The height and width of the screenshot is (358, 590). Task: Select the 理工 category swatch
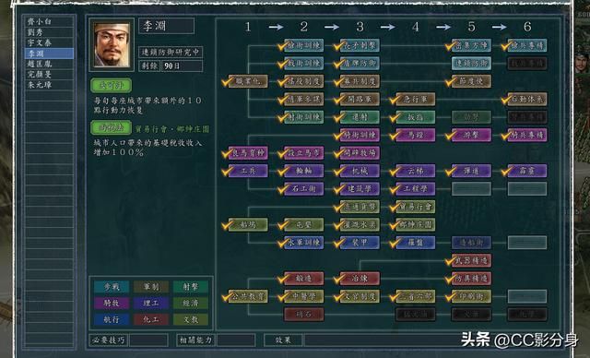click(x=151, y=303)
